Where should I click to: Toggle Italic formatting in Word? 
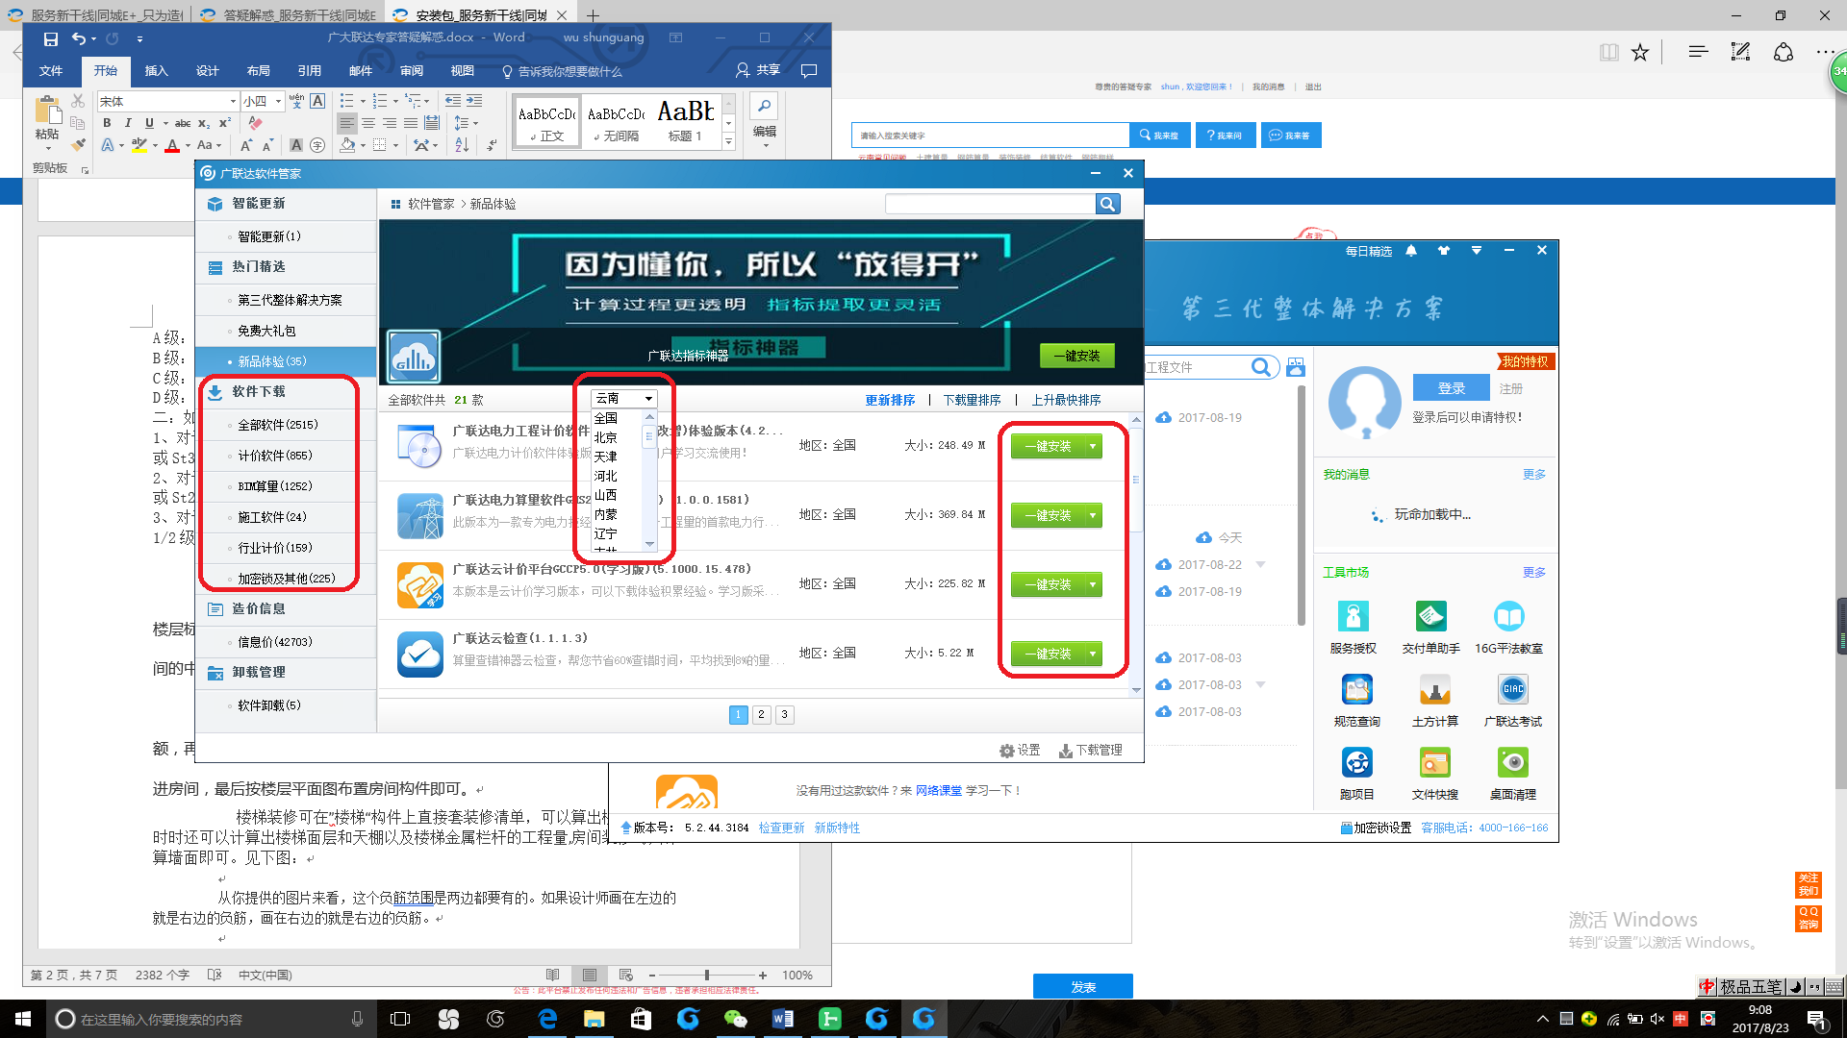click(128, 123)
